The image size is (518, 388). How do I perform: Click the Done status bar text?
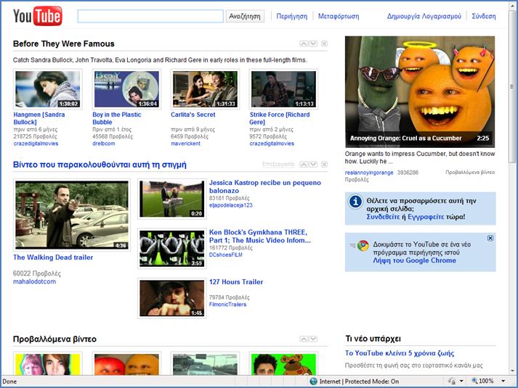(x=9, y=381)
